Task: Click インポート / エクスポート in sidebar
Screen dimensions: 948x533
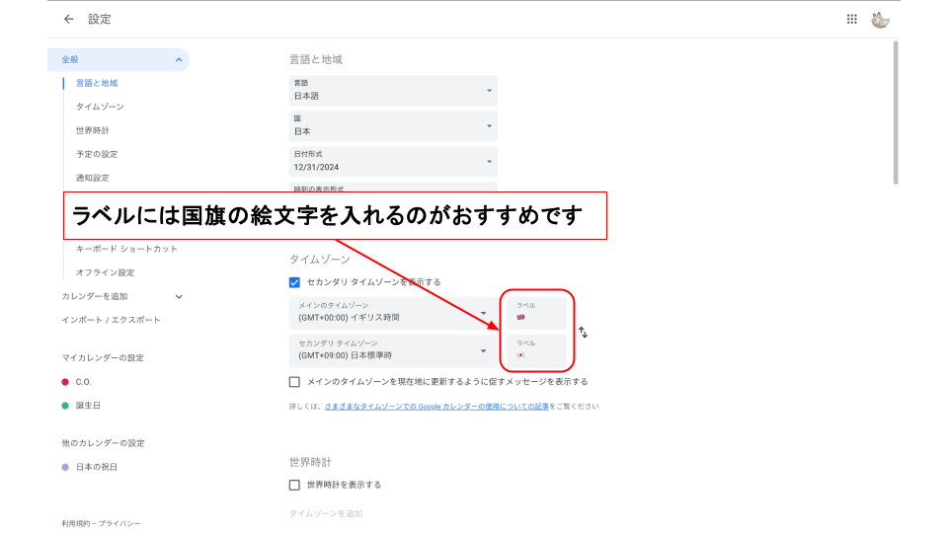Action: pos(111,320)
